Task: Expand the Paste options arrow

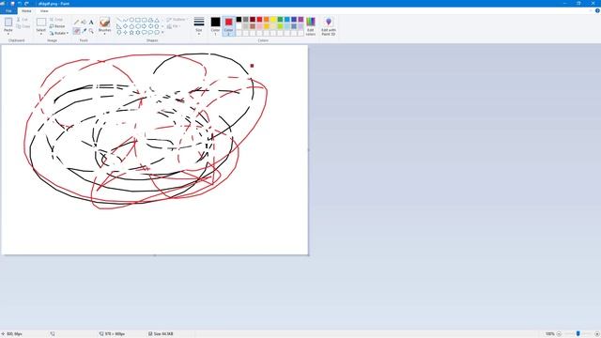Action: coord(8,34)
